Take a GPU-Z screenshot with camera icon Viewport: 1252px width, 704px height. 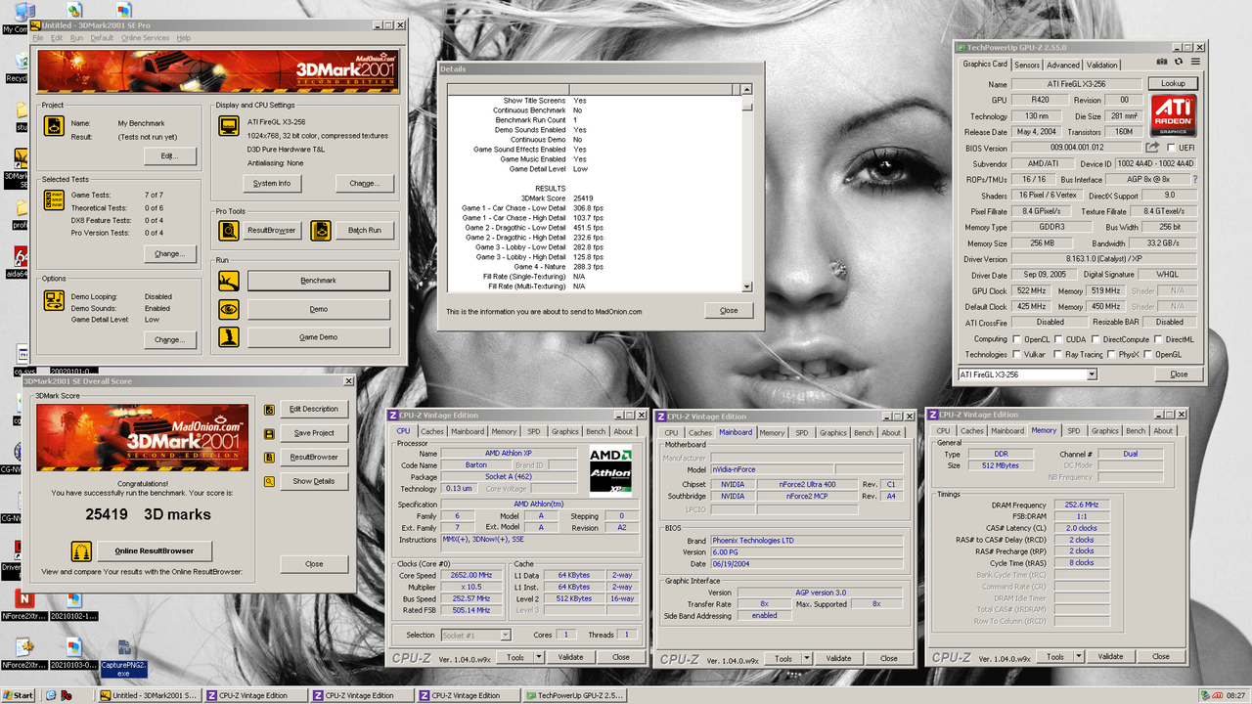click(1162, 62)
